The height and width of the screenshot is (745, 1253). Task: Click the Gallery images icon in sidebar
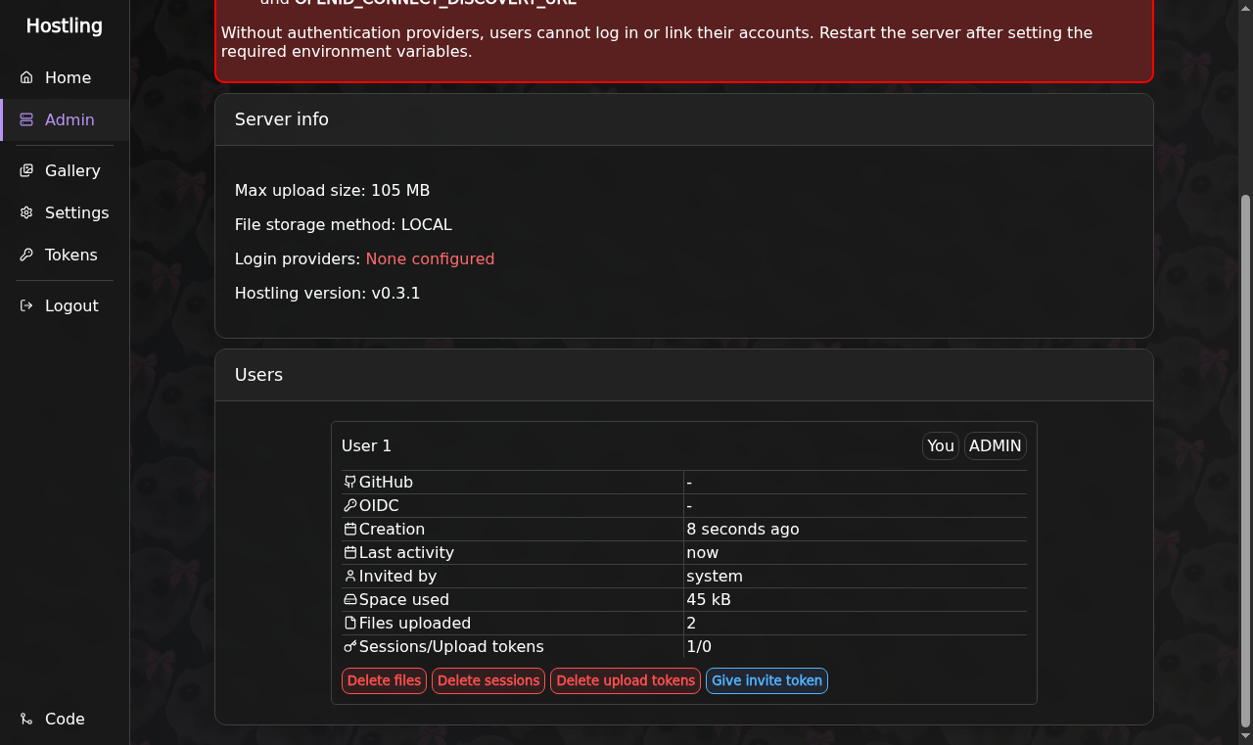(x=26, y=170)
